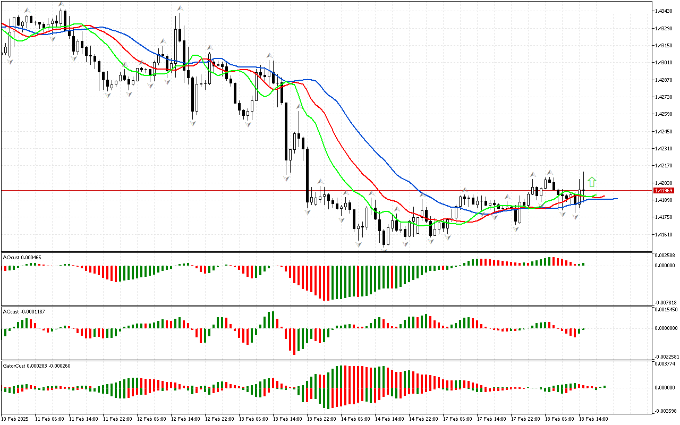This screenshot has height=425, width=680.
Task: Click the AC scale zero level 0.0000000
Action: click(666, 328)
